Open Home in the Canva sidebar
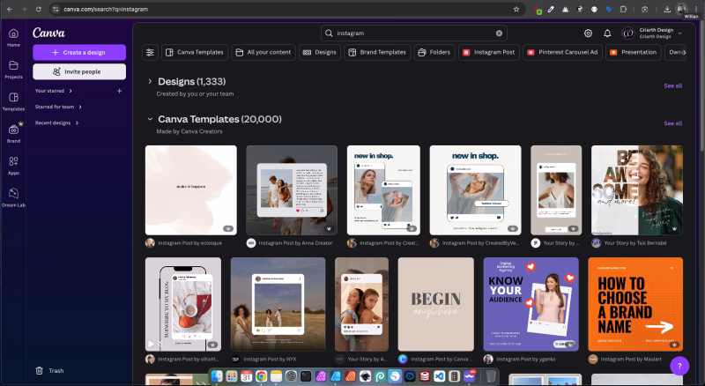Viewport: 705px width, 386px height. pos(13,37)
